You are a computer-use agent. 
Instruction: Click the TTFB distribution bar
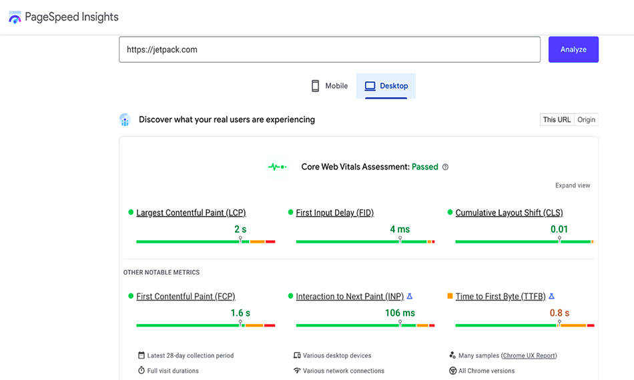(525, 325)
